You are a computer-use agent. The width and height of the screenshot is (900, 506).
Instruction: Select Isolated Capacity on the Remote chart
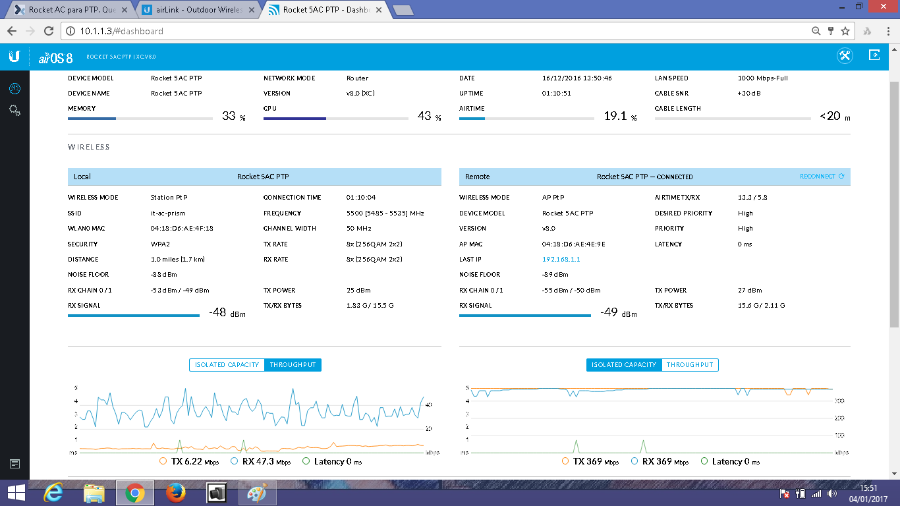click(624, 365)
